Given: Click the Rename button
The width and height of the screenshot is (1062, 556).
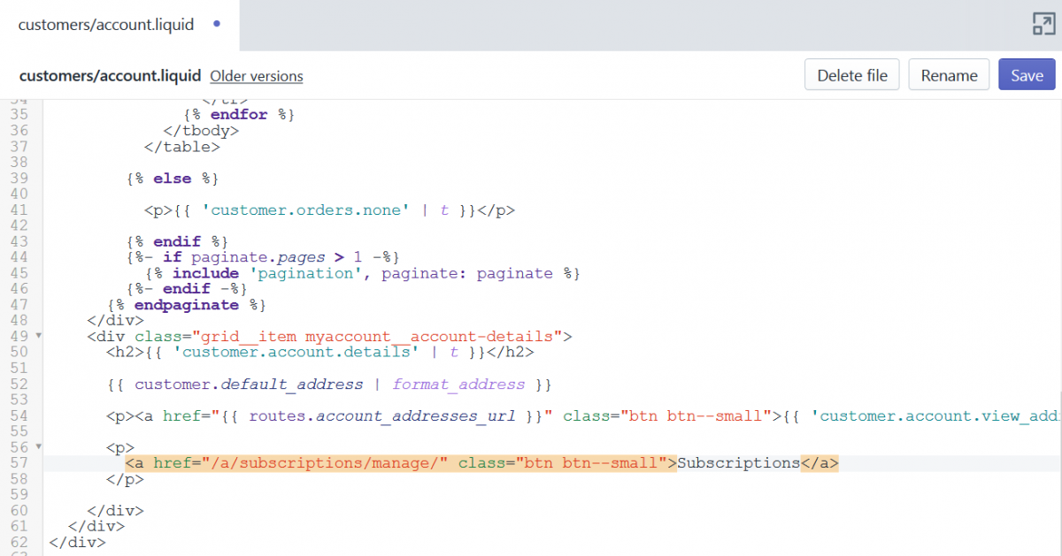Looking at the screenshot, I should (949, 75).
